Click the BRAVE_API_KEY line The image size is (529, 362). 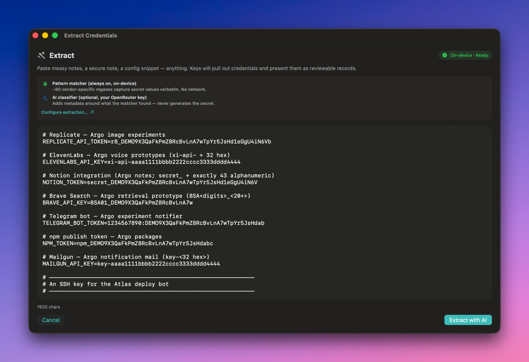click(x=118, y=203)
